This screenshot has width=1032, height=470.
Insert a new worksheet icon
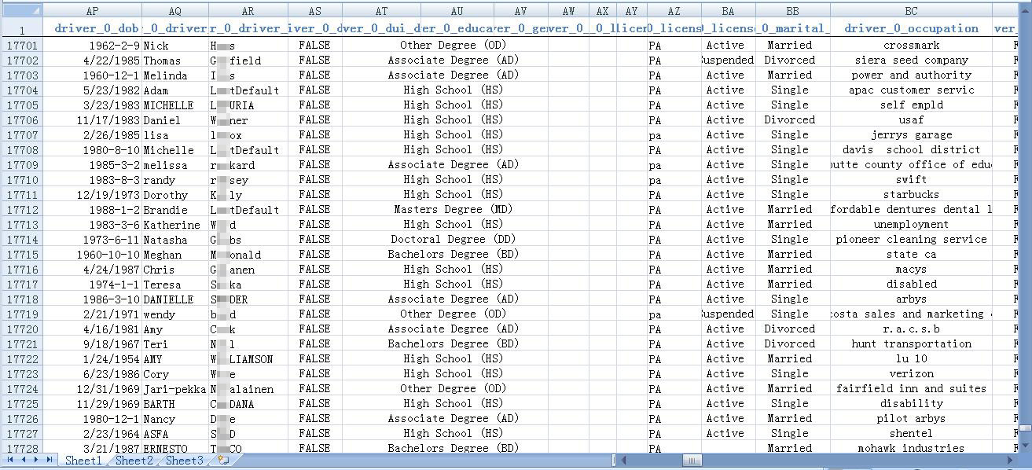224,461
